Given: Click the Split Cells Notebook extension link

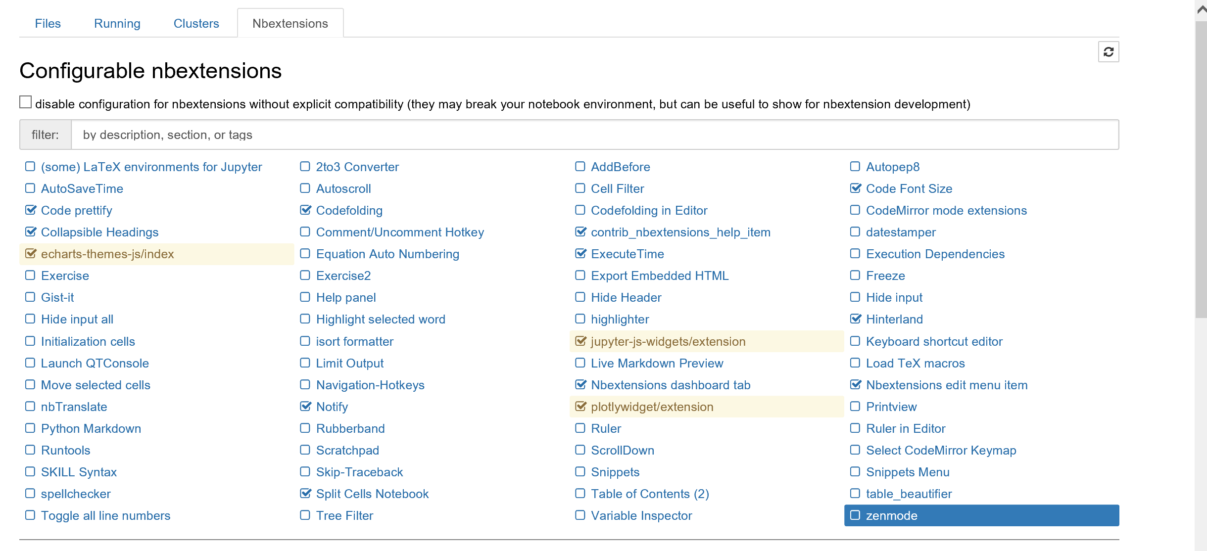Looking at the screenshot, I should (x=373, y=493).
